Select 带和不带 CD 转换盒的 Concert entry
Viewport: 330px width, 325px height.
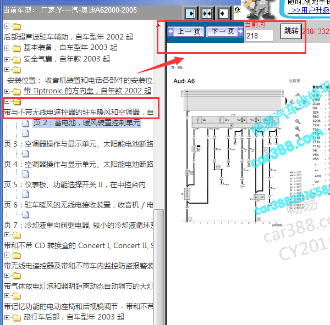click(x=79, y=245)
